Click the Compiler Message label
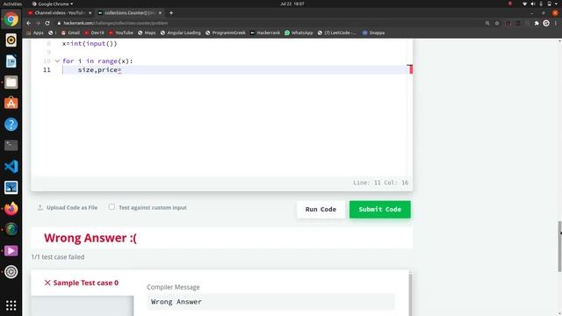562x316 pixels. coord(173,287)
